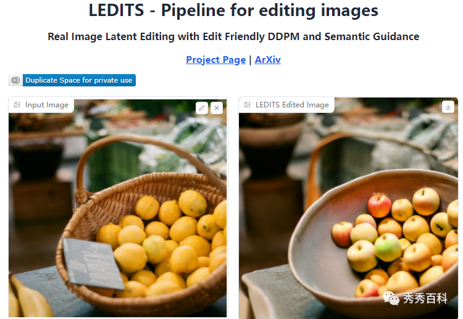Click the LEDITS Edited Image label tab
463x319 pixels.
click(x=286, y=105)
